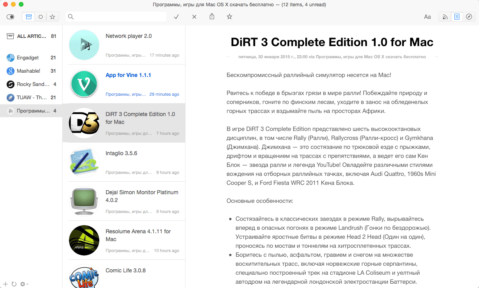
Task: Refresh feeds with the circular arrow icon
Action: pos(14,284)
